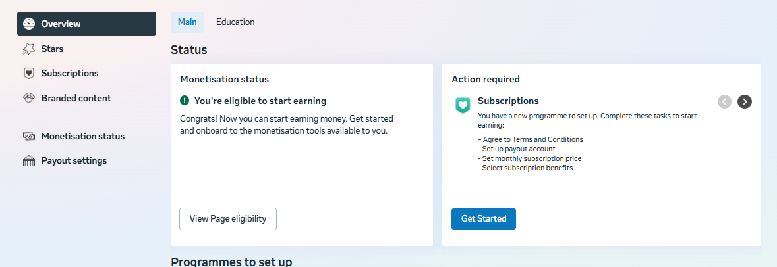Click the 'Set monthly subscription price' task

(x=531, y=158)
